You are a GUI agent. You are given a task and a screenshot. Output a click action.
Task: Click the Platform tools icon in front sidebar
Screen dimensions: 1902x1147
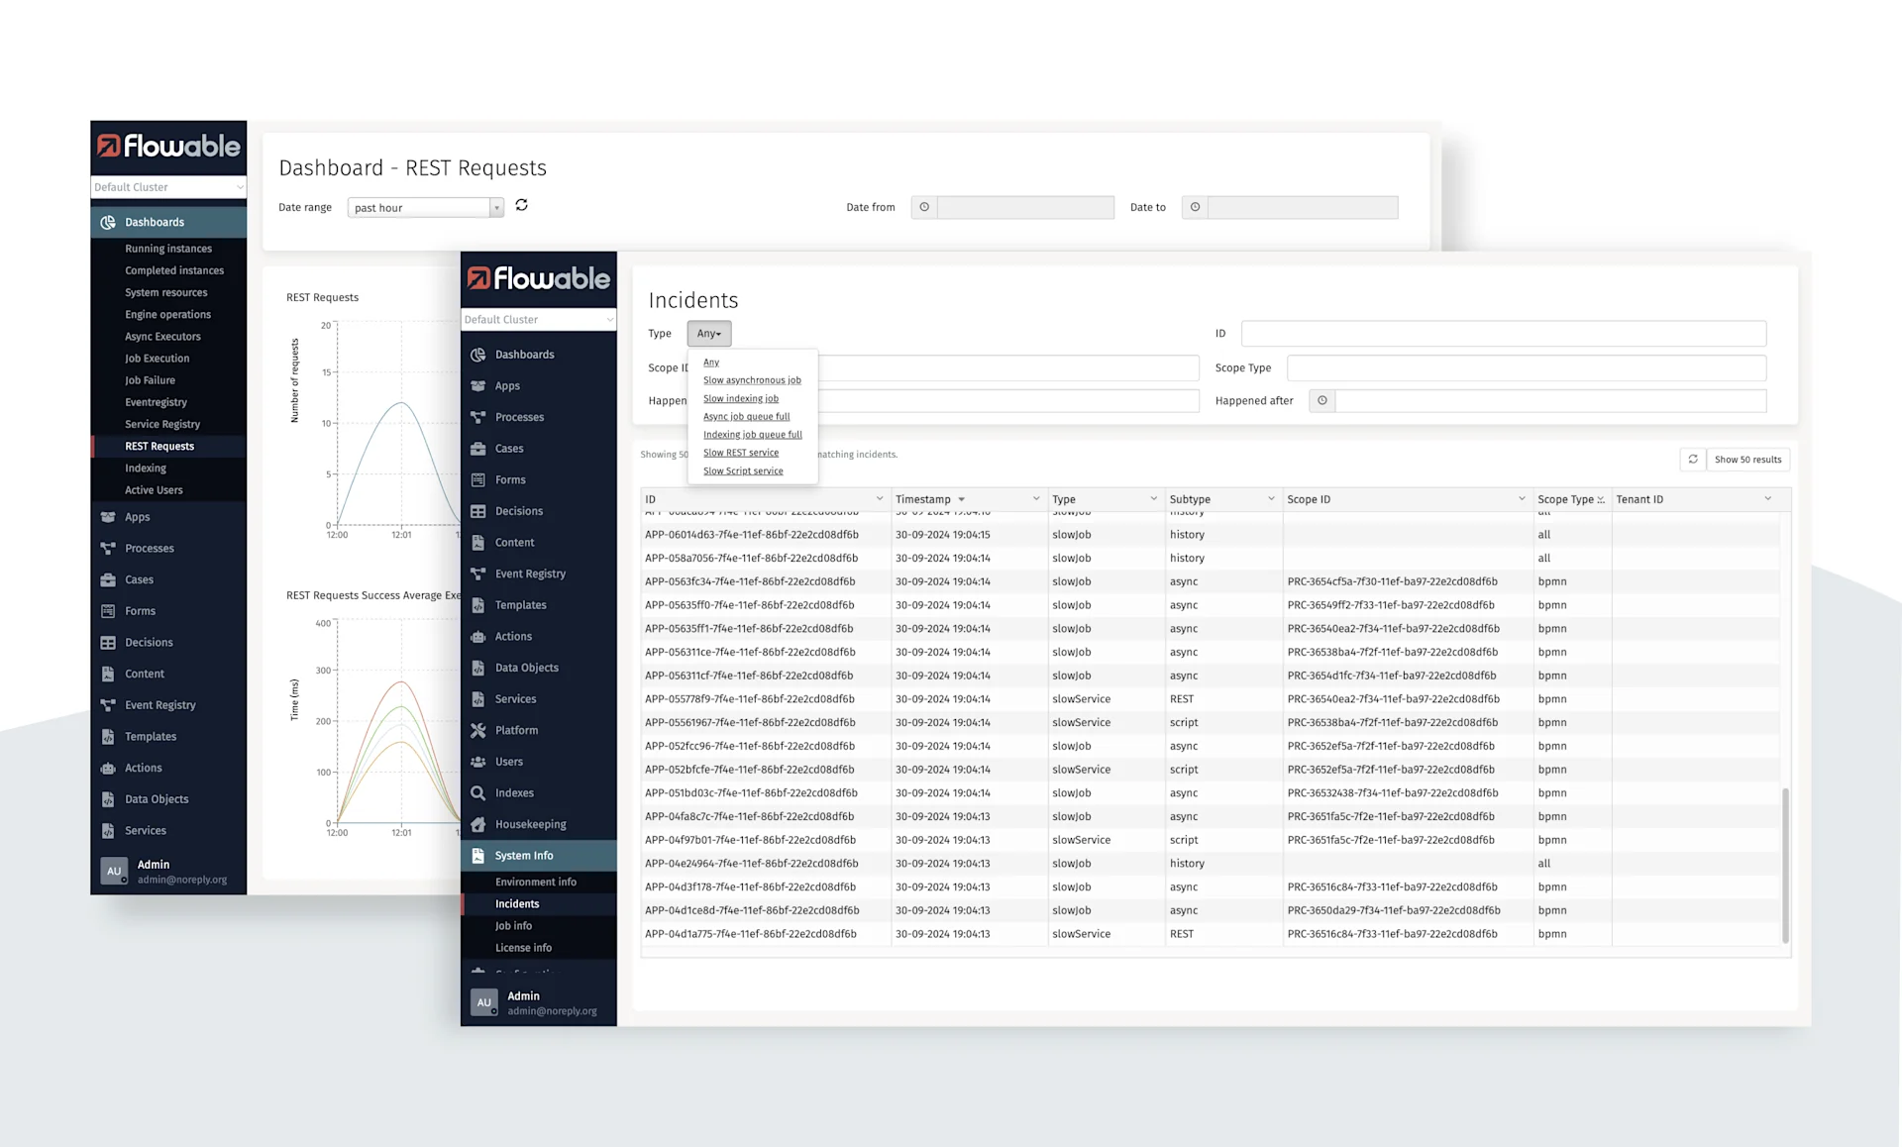[x=478, y=731]
